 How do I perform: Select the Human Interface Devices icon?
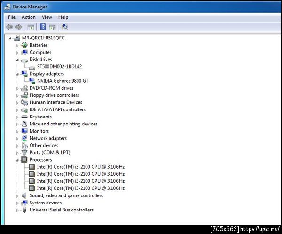pos(24,102)
